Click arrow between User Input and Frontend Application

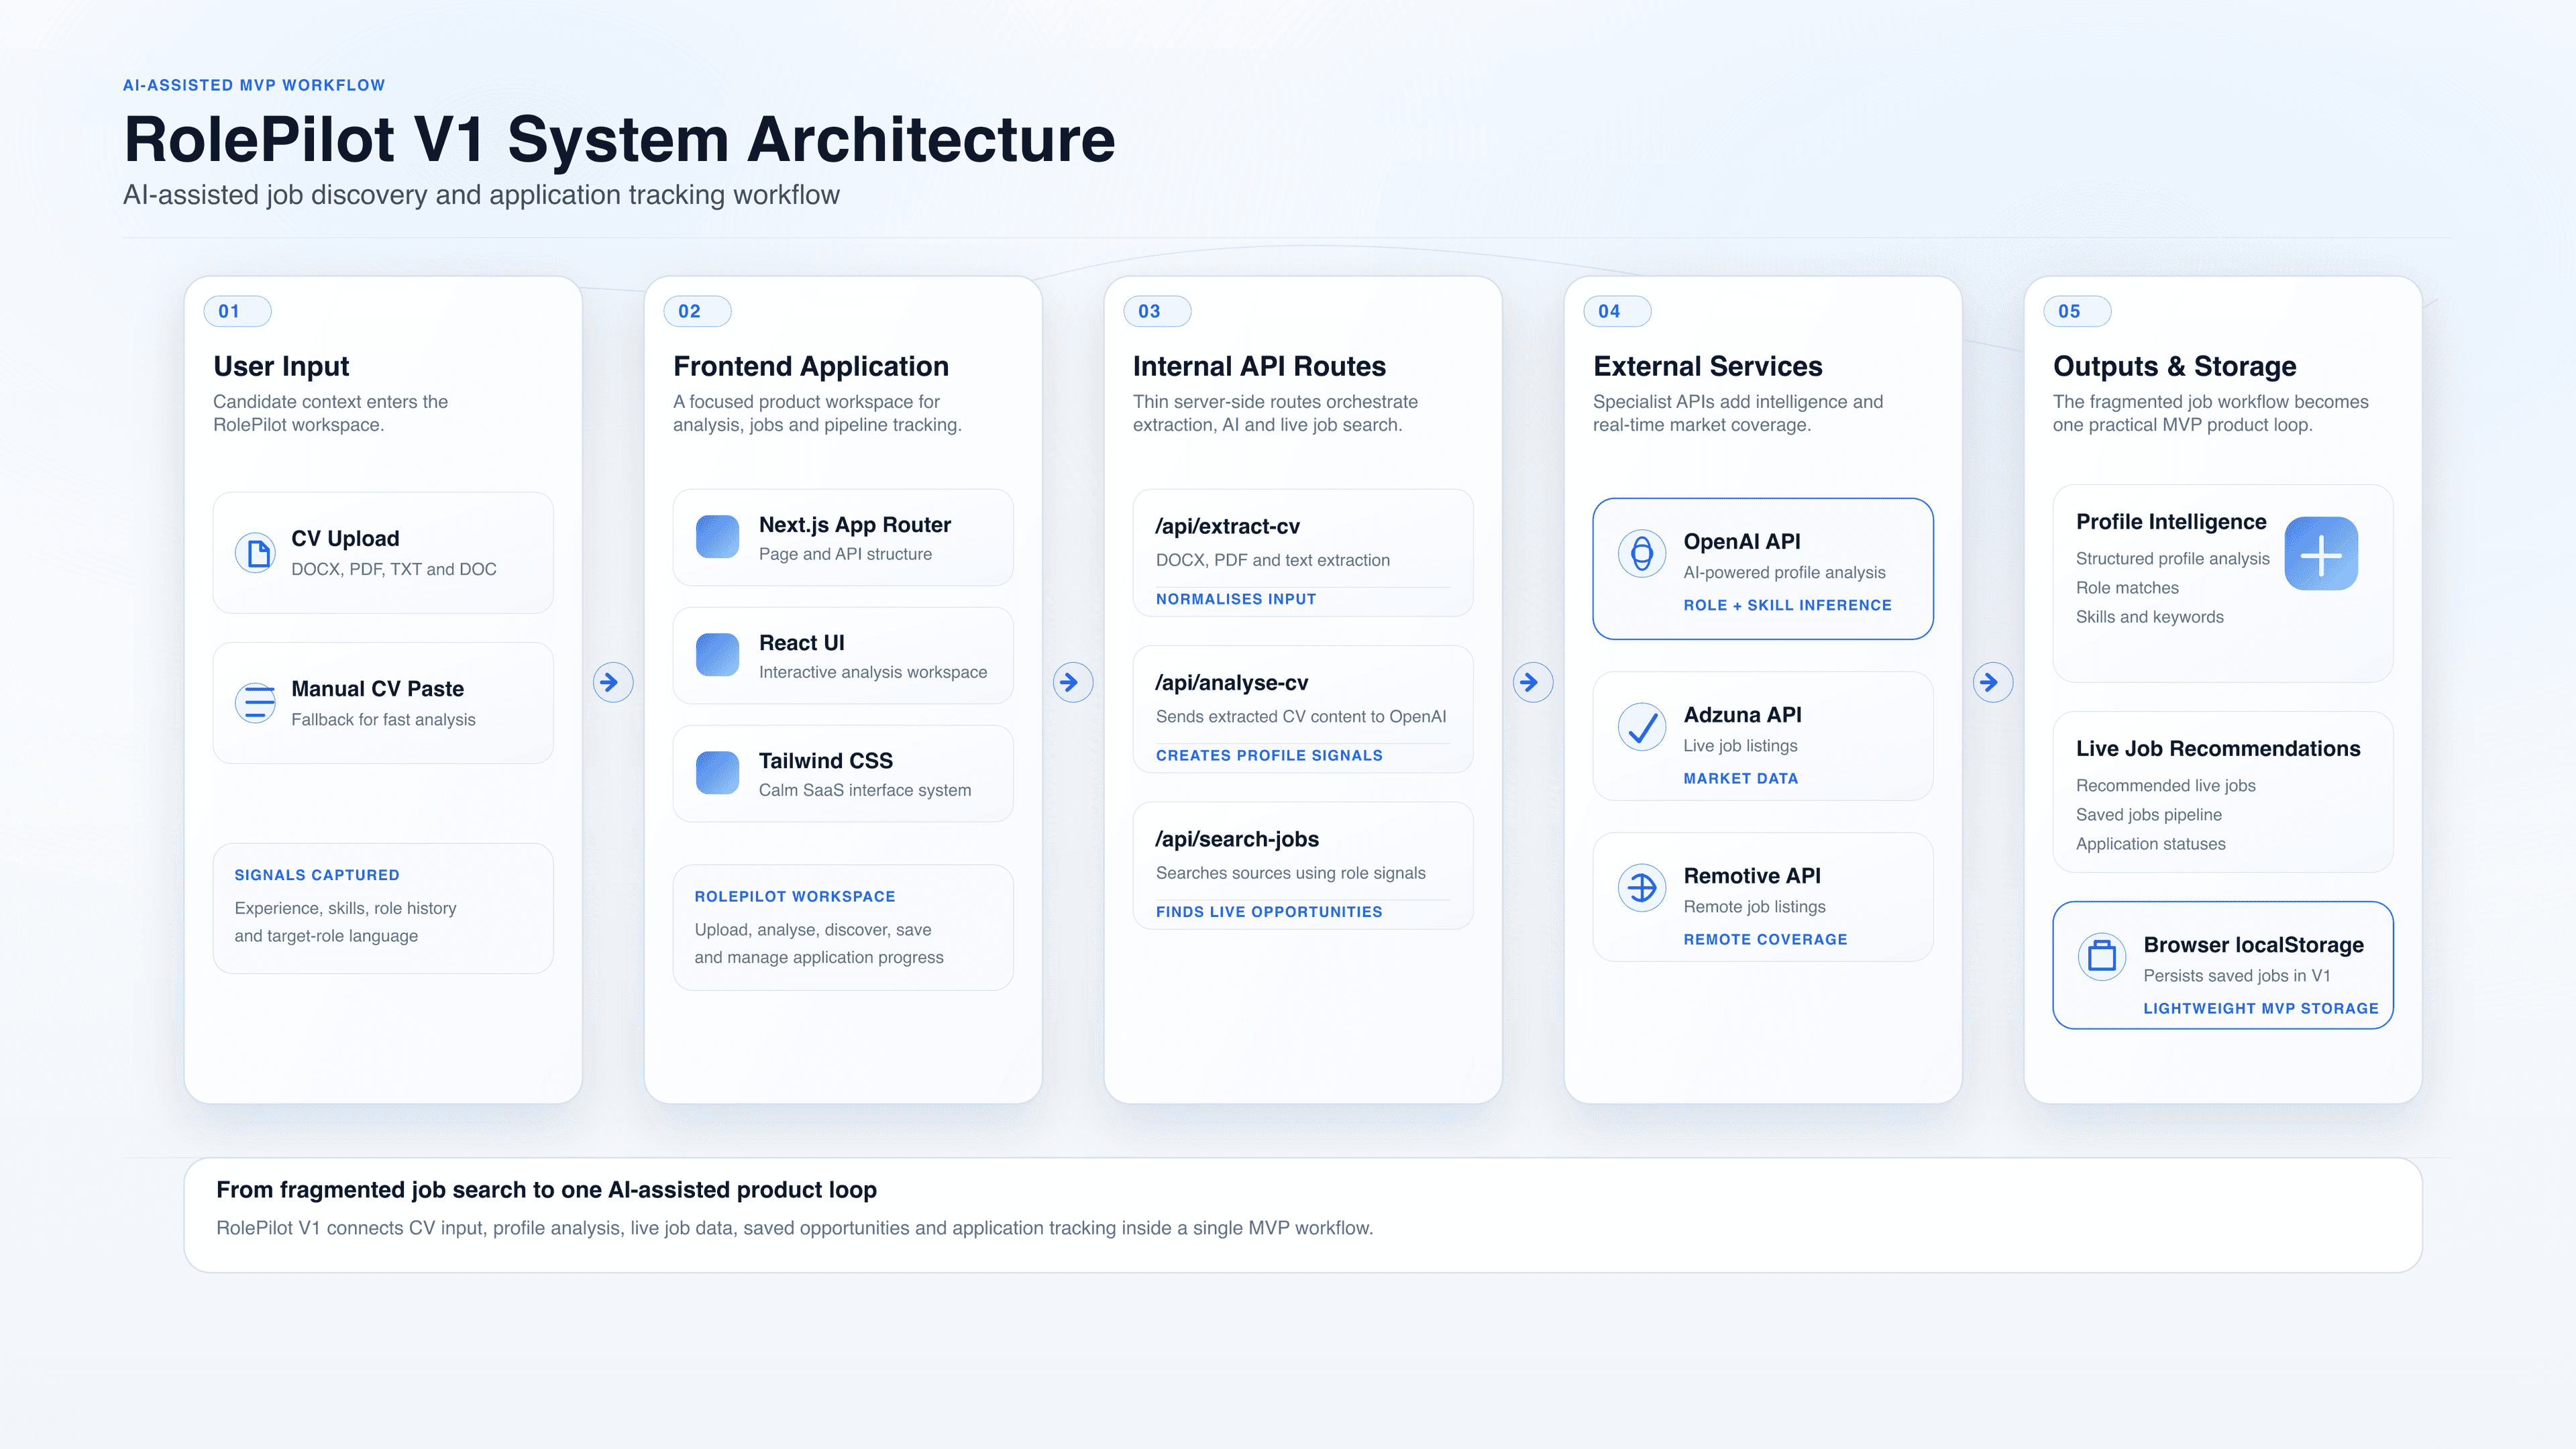click(x=613, y=682)
